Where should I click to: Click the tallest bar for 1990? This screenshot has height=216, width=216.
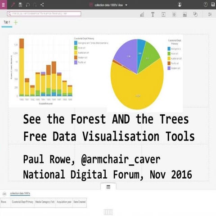(x=22, y=67)
